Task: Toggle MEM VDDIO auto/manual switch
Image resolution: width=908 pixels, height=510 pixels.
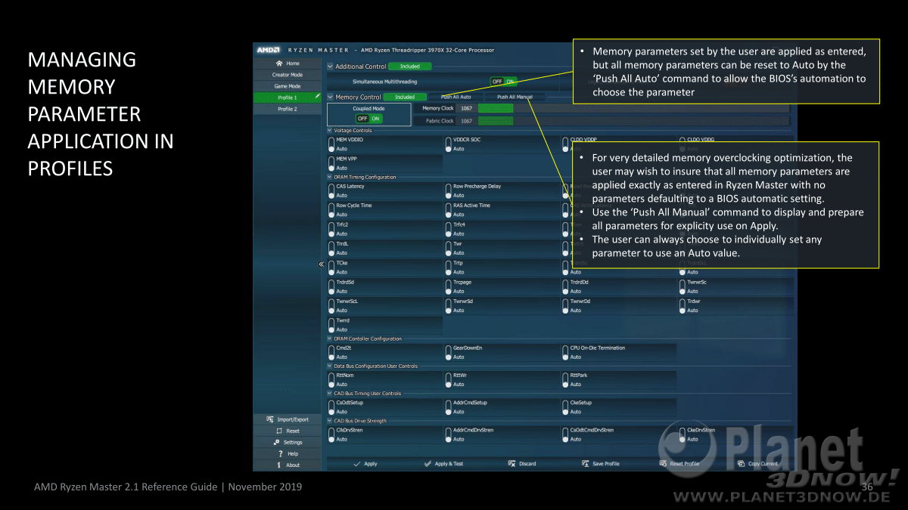Action: pyautogui.click(x=331, y=144)
